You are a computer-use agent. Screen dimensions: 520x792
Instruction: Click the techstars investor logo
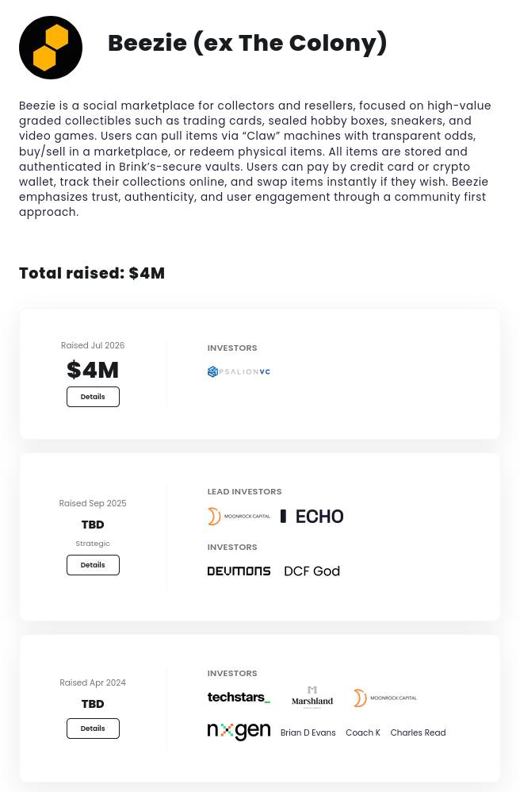click(239, 698)
